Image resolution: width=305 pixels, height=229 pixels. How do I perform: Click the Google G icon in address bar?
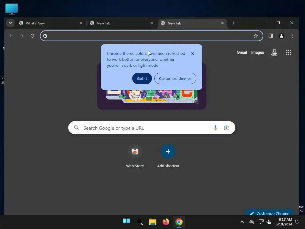click(x=45, y=36)
